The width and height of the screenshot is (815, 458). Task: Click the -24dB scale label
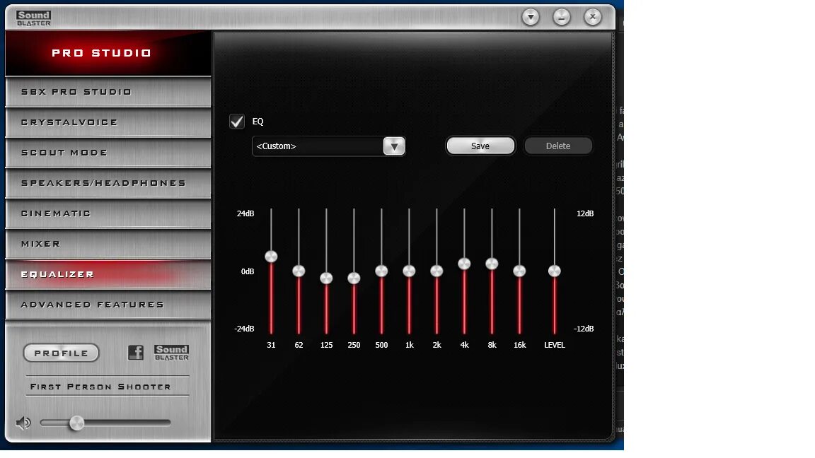pyautogui.click(x=244, y=329)
